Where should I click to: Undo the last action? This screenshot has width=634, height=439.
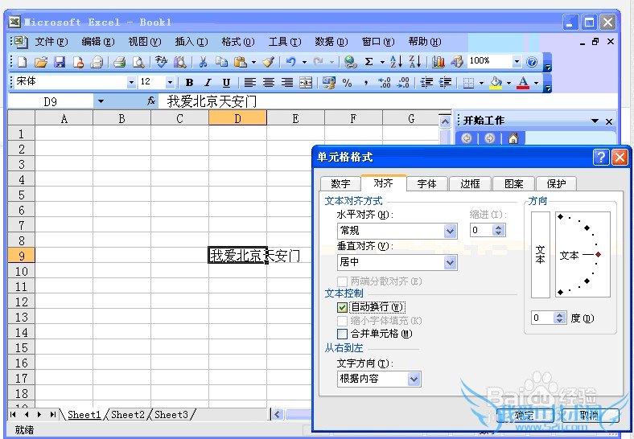coord(290,62)
